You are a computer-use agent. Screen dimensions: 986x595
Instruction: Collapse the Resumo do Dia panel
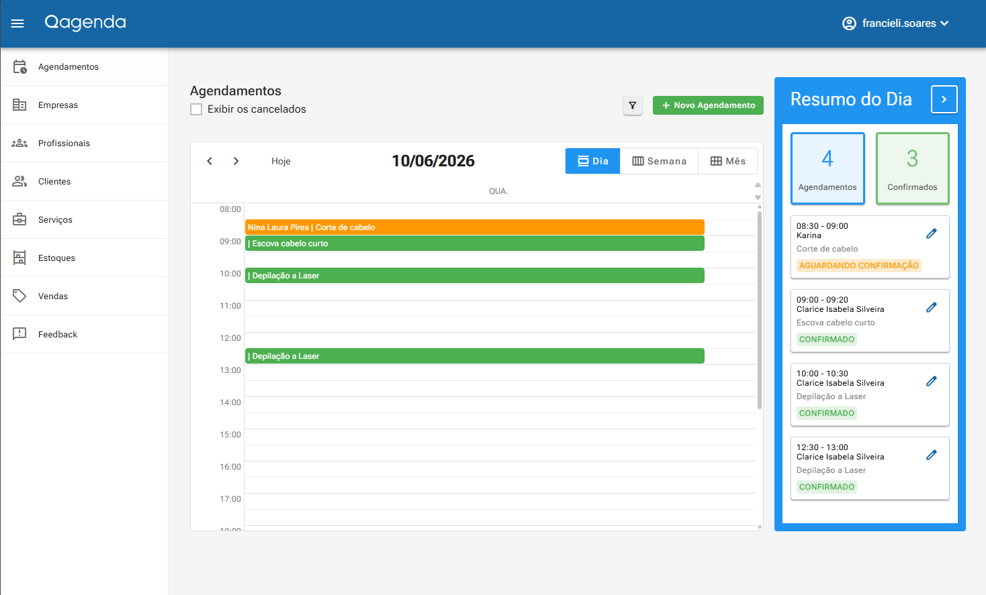pyautogui.click(x=944, y=99)
